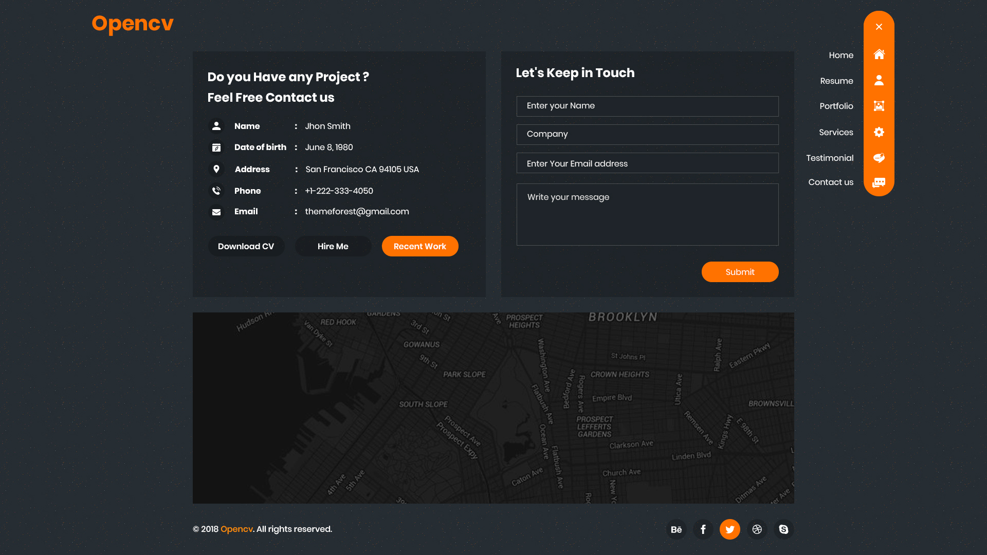Image resolution: width=987 pixels, height=555 pixels.
Task: Click the Home house icon in sidebar
Action: 879,54
